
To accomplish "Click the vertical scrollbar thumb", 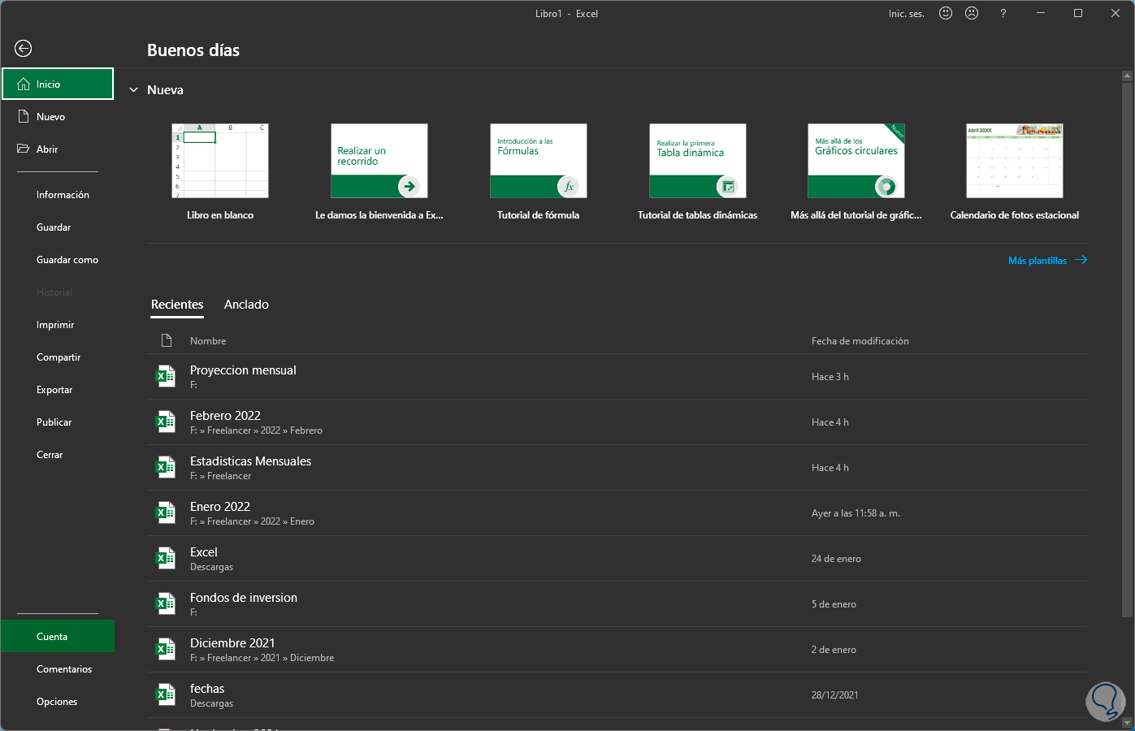I will (1127, 350).
